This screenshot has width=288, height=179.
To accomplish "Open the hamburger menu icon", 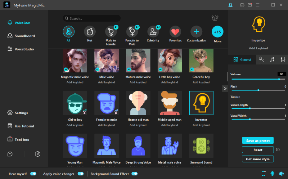I will click(x=258, y=5).
